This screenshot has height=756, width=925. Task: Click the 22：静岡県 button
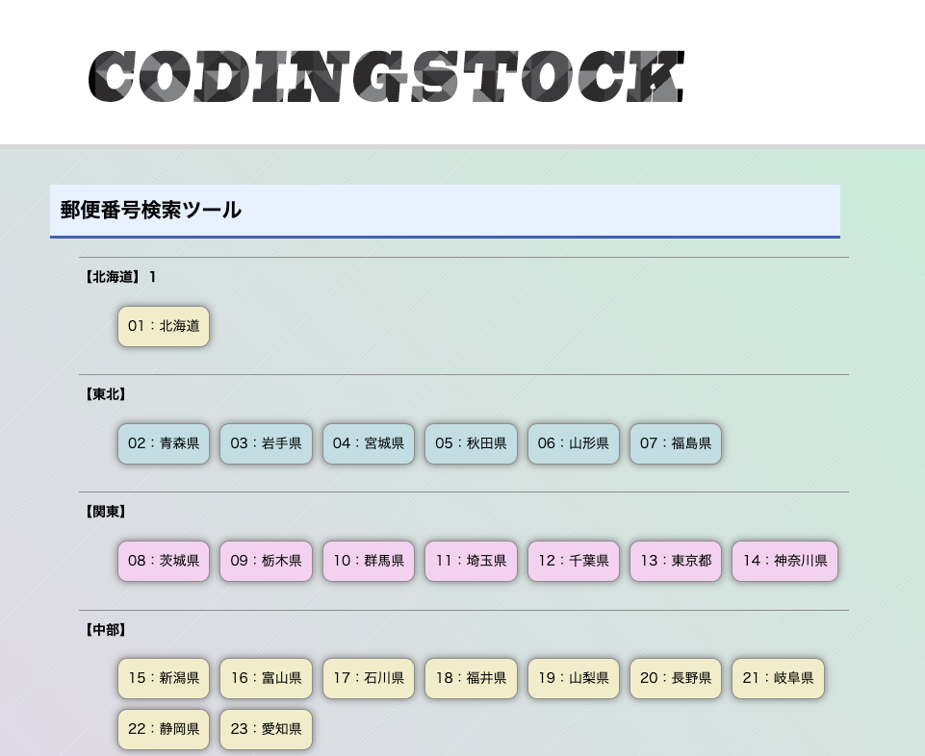[164, 729]
